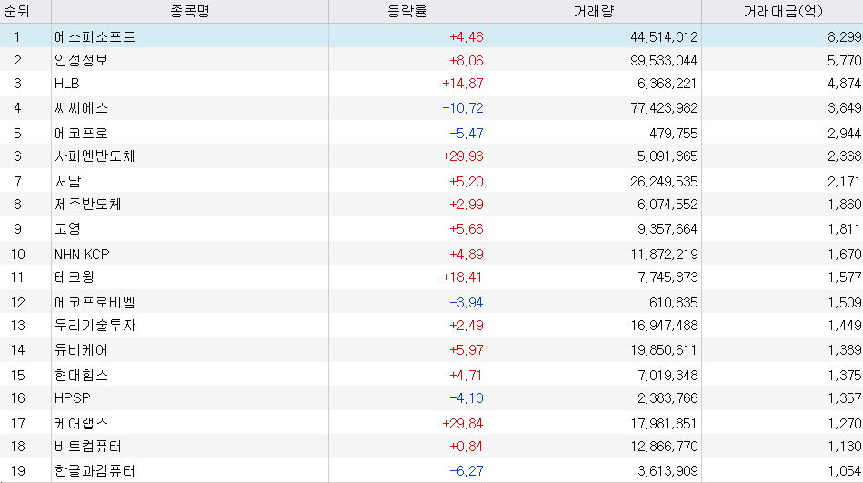Click volume value 3,613,909
The image size is (863, 483).
[x=667, y=471]
